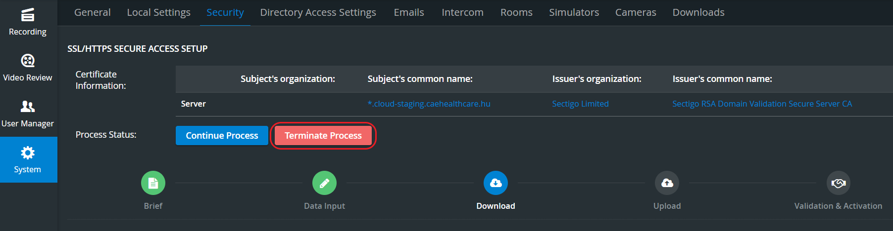Click the Continue Process button
893x231 pixels.
pos(222,135)
